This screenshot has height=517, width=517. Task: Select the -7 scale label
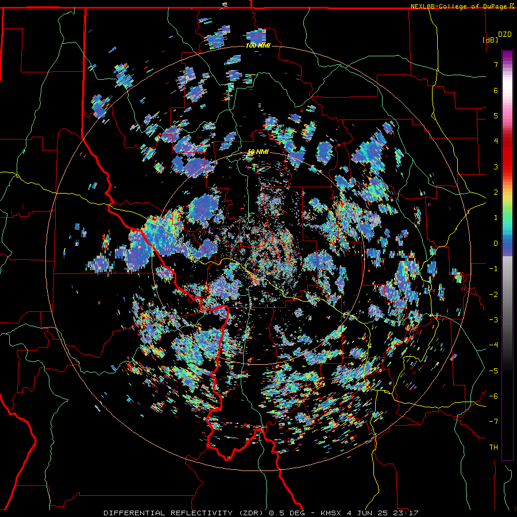point(493,422)
